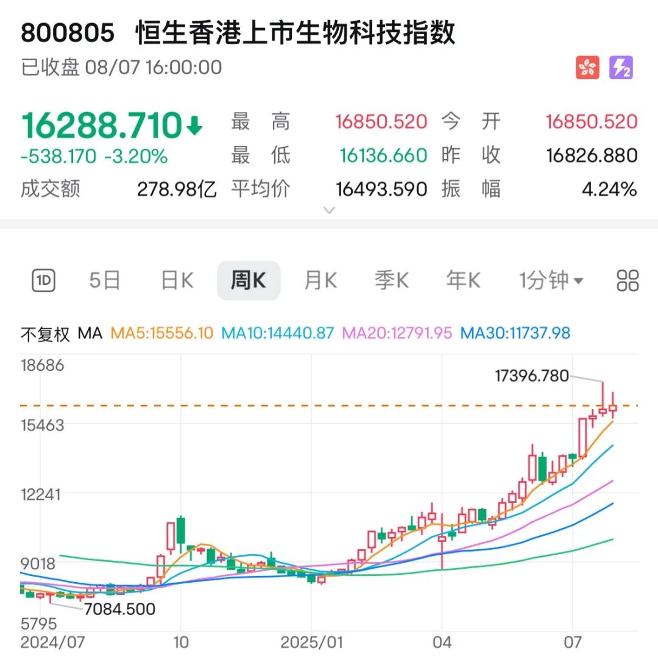Tap the percent change -3.20%

[136, 156]
